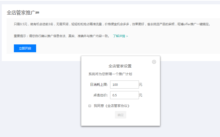220x137 pixels.
Task: Focus the 日消耗上限 input field
Action: (124, 85)
